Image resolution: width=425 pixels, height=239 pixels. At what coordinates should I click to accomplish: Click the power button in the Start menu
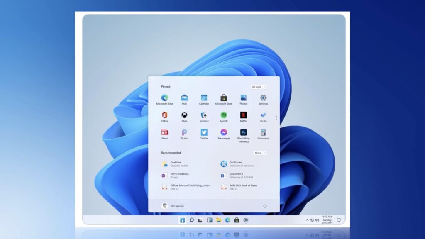(x=266, y=206)
